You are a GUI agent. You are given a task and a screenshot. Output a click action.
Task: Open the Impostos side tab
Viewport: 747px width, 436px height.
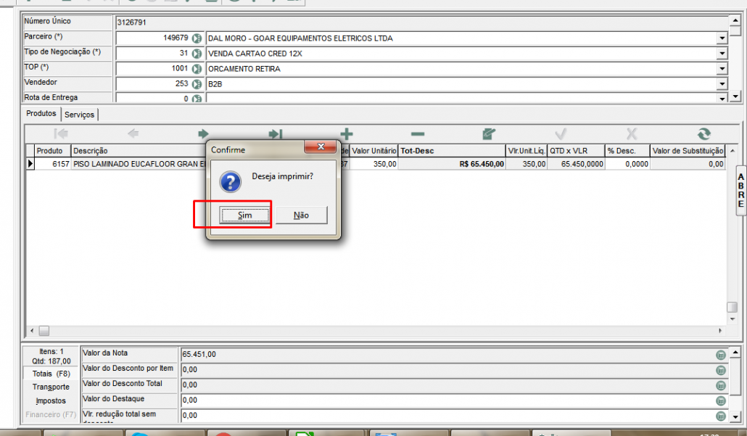(51, 400)
